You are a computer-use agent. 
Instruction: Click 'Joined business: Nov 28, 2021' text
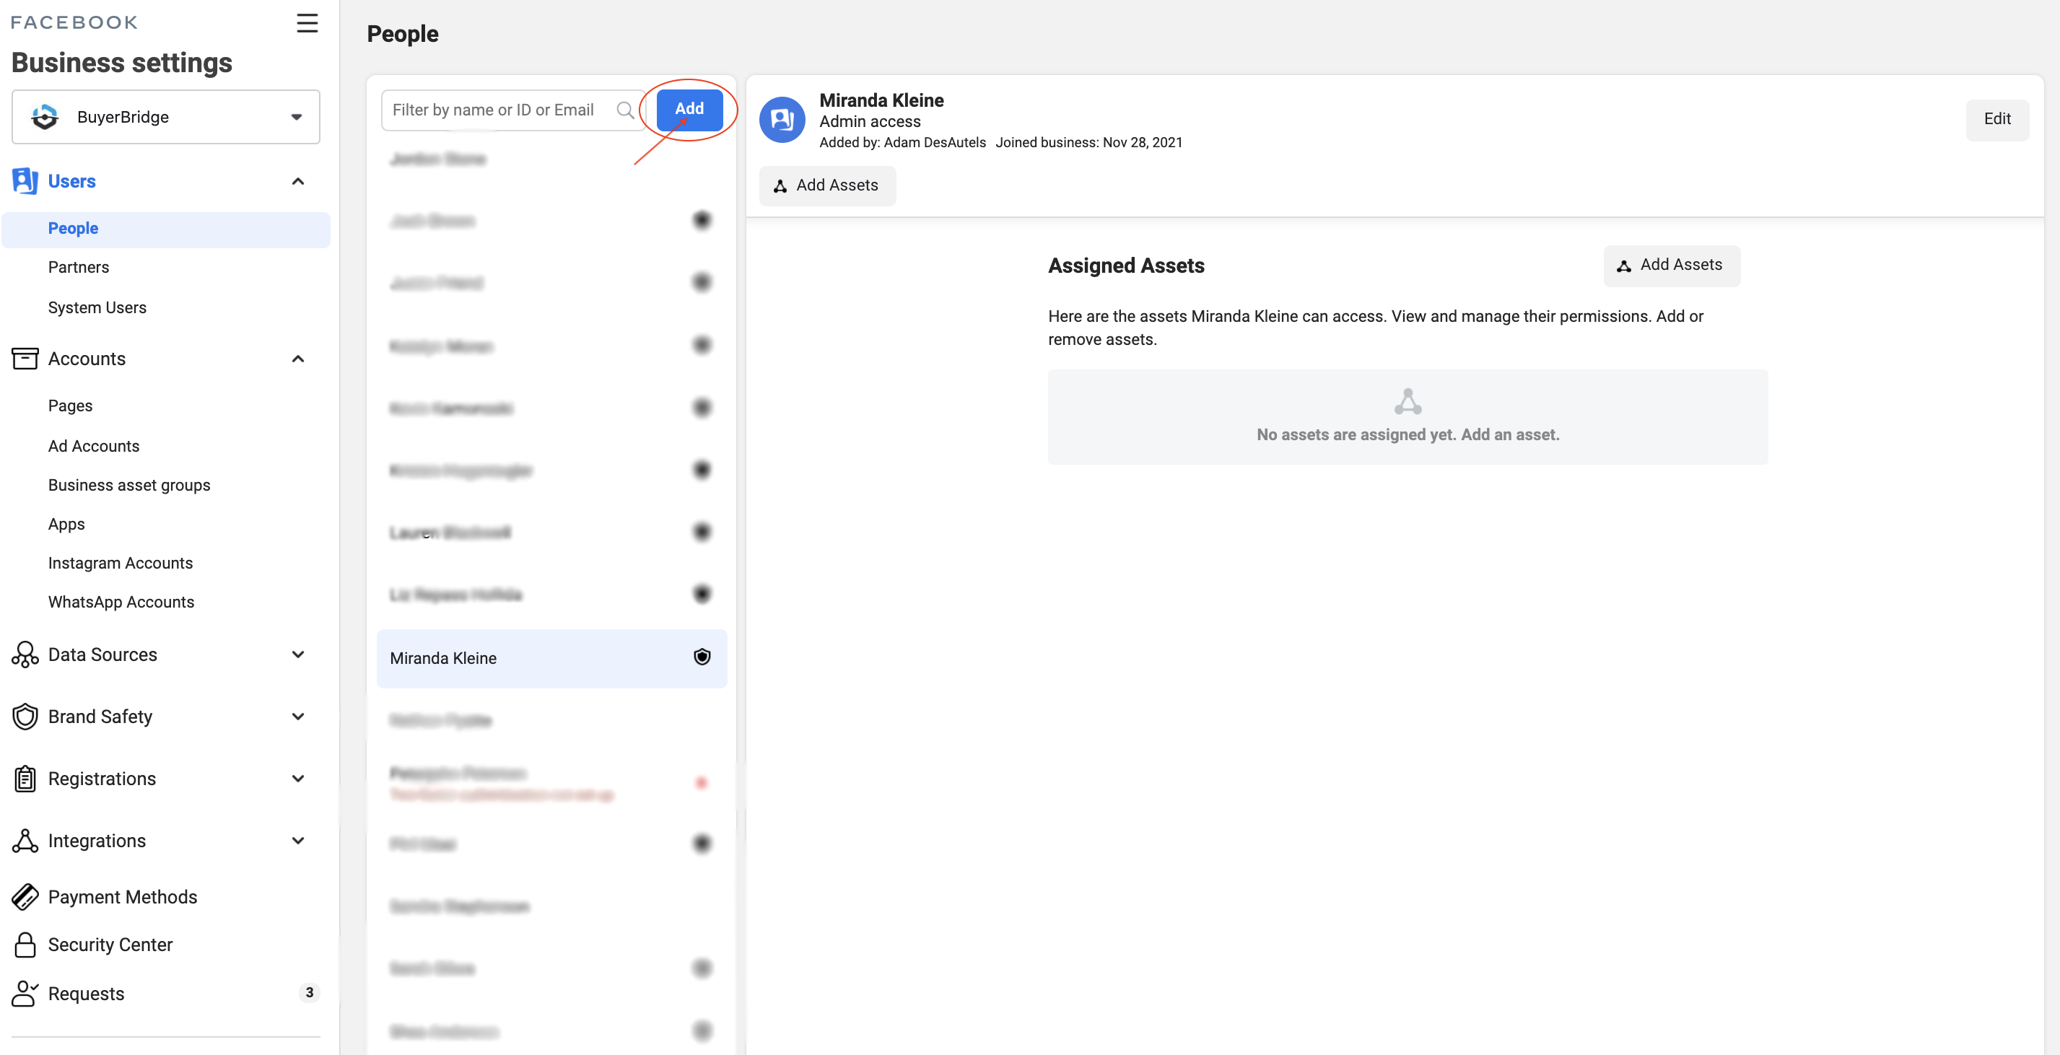point(1088,143)
